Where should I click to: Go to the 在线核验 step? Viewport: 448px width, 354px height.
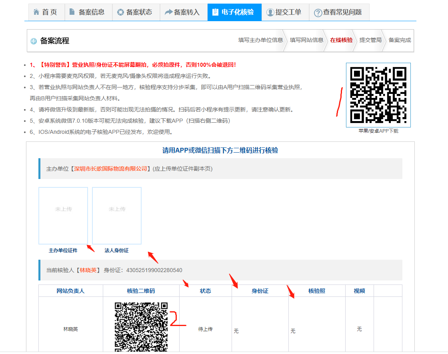(341, 40)
